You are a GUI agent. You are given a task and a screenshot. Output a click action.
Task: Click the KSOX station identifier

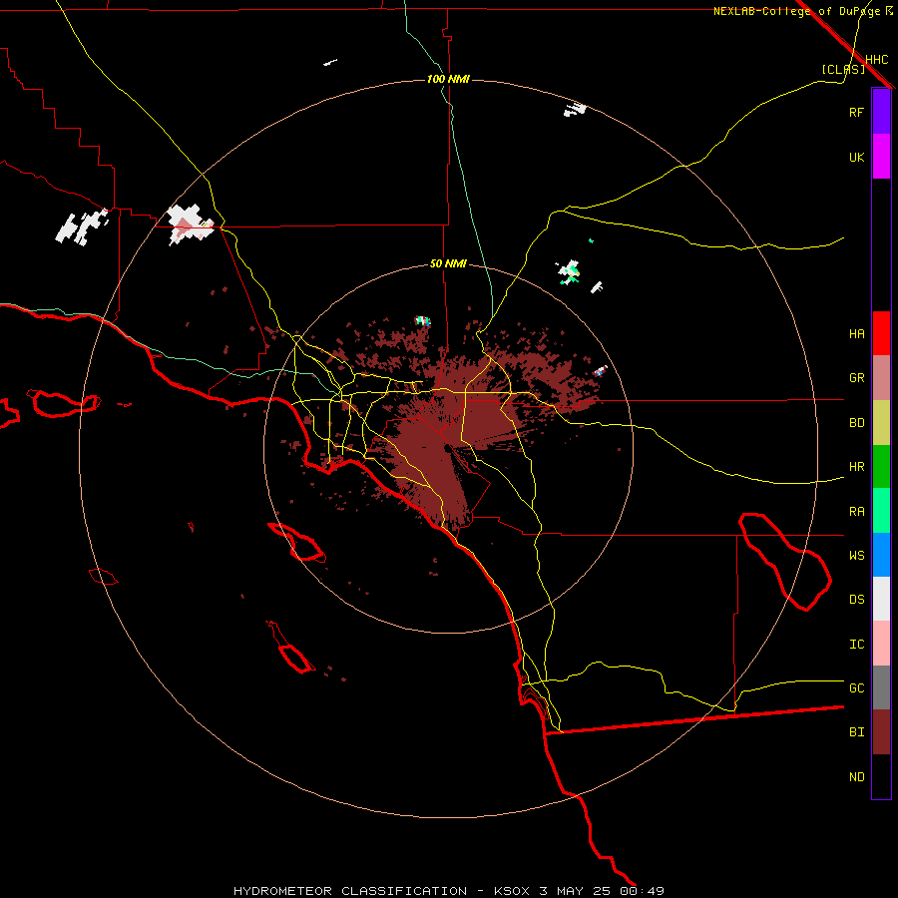point(513,891)
